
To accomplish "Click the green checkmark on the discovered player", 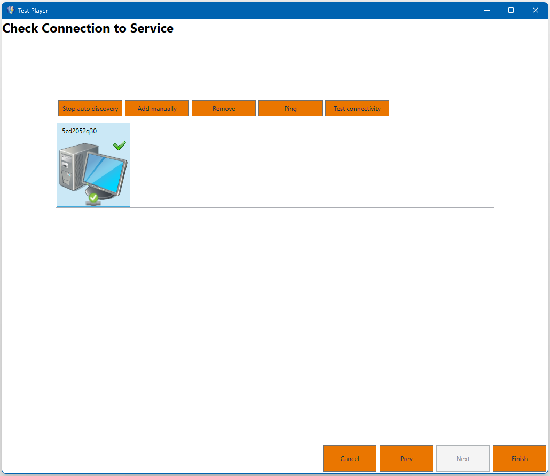I will [119, 144].
